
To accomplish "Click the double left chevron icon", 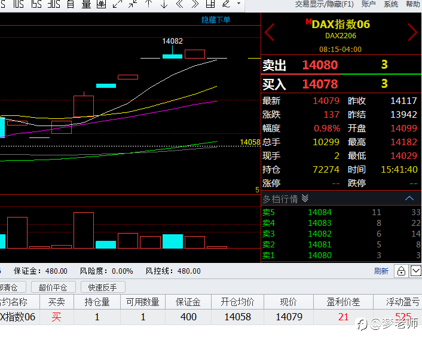I will [x=179, y=4].
